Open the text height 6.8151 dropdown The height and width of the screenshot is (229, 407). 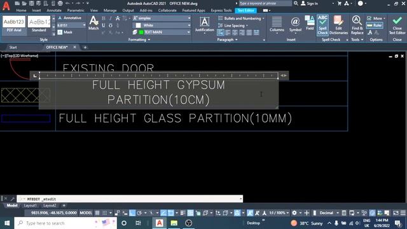[71, 25]
